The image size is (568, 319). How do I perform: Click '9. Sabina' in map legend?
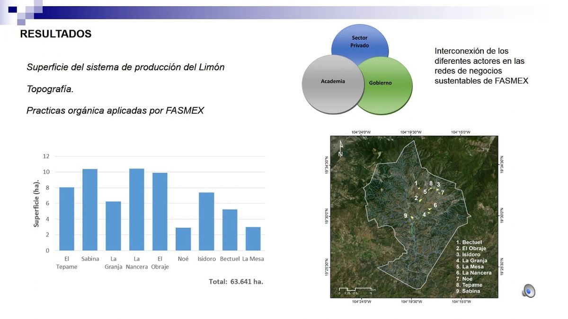(x=468, y=291)
